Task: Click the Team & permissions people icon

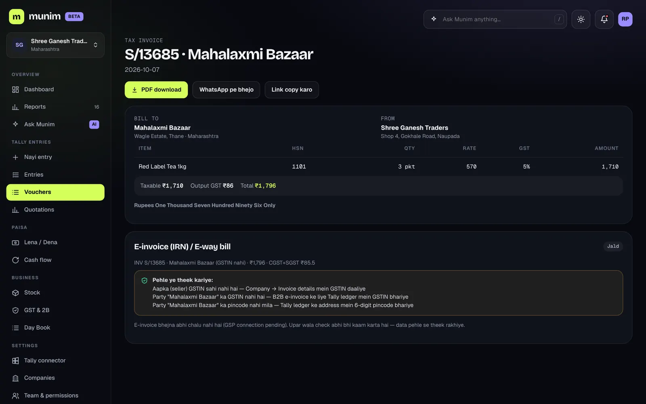Action: pos(15,396)
